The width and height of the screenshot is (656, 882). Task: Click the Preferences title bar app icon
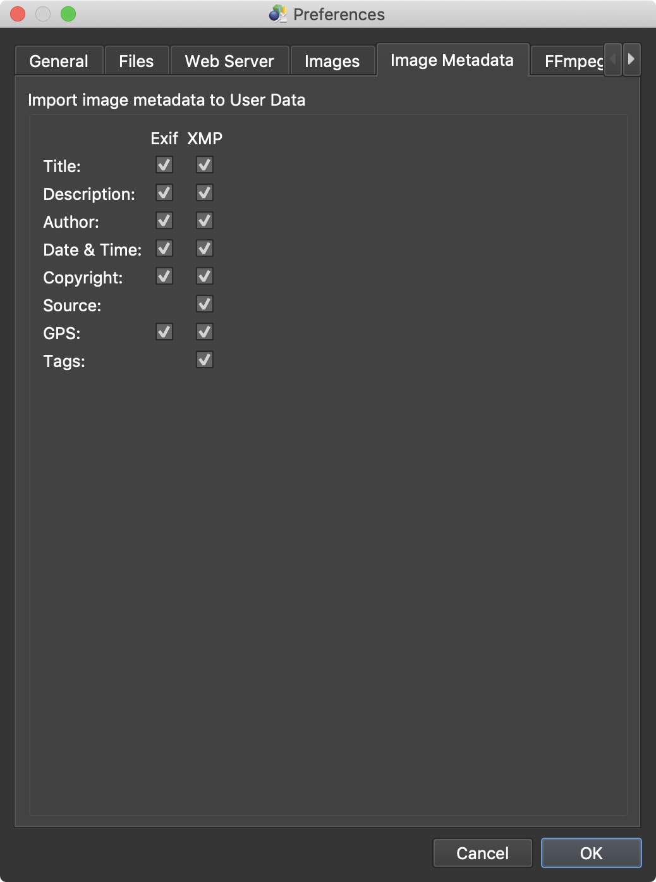pyautogui.click(x=277, y=14)
